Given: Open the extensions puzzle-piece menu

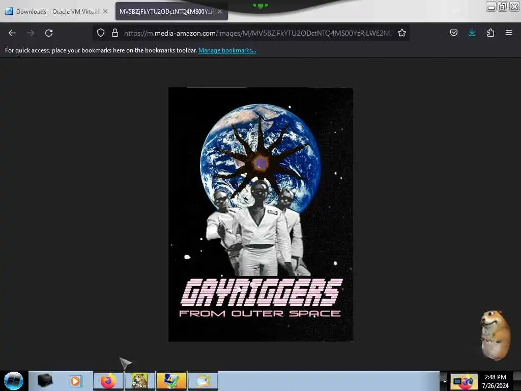Looking at the screenshot, I should (x=490, y=33).
